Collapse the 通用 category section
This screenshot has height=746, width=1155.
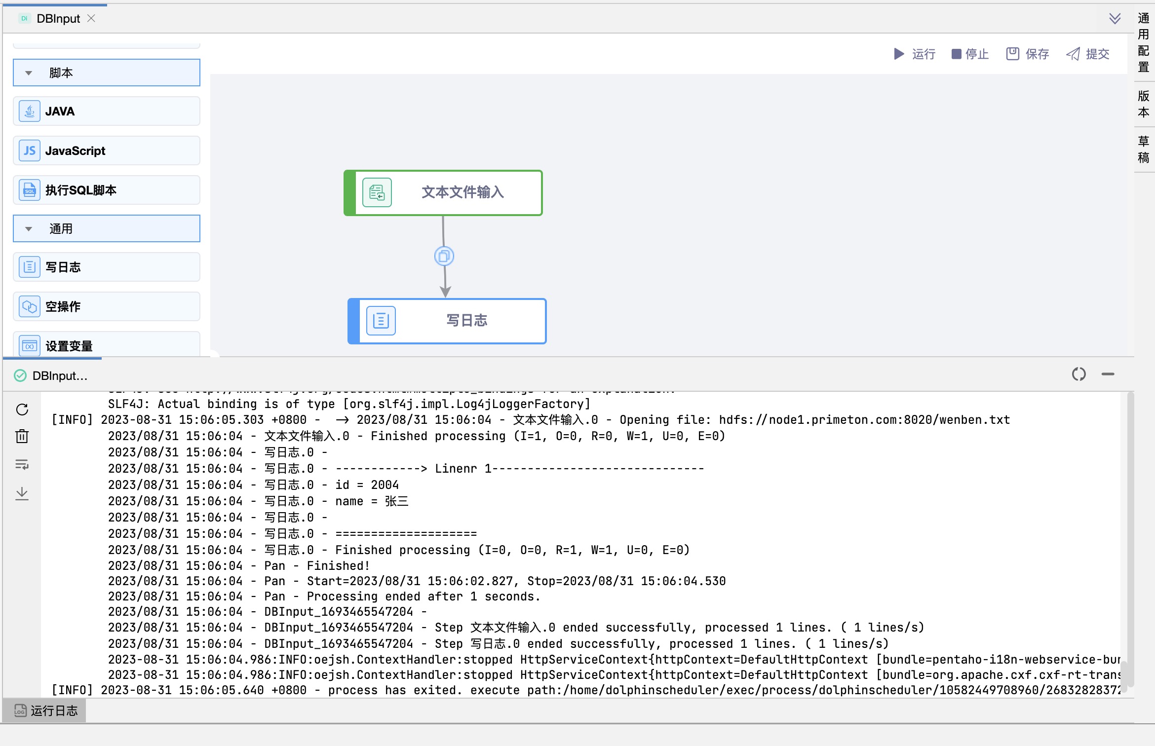[29, 229]
